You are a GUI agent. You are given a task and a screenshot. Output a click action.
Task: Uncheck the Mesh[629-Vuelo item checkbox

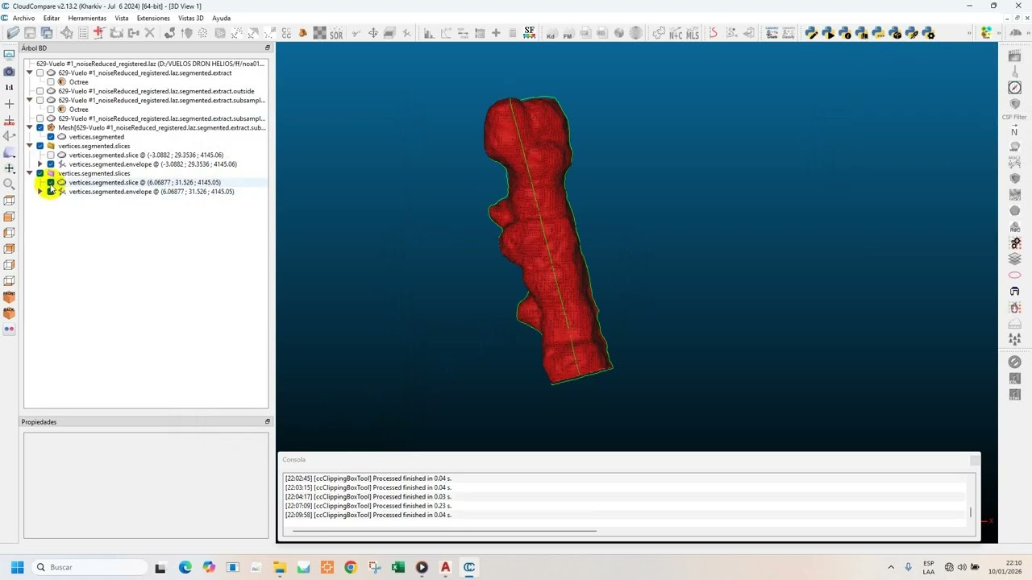point(40,127)
